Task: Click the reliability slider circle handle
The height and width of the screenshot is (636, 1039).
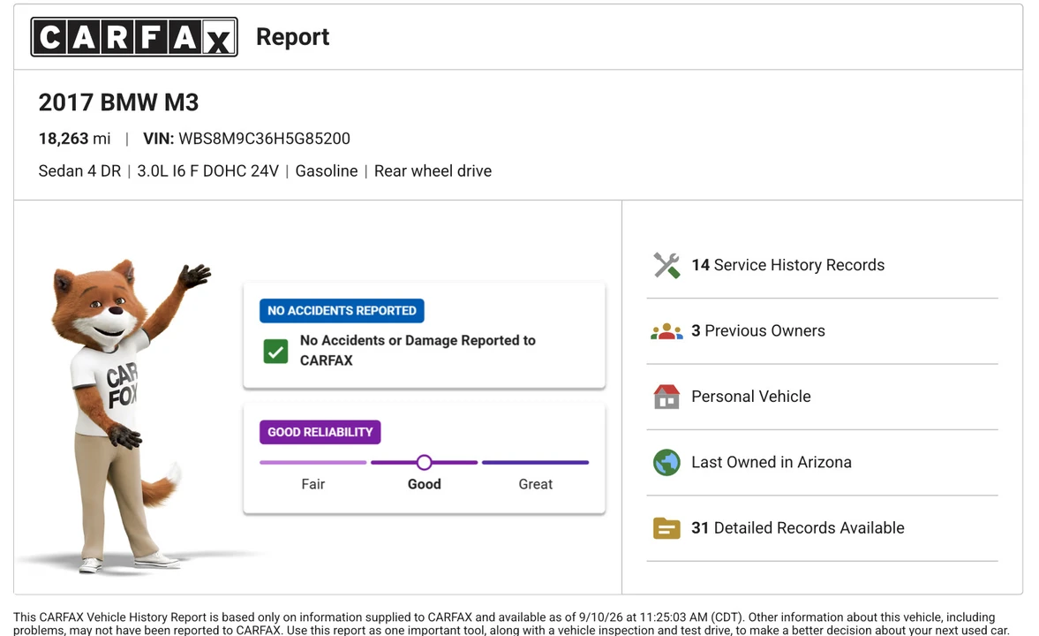Action: pos(424,462)
